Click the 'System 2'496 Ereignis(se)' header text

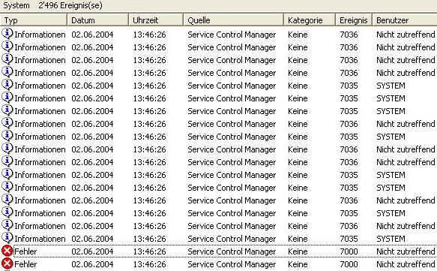52,5
